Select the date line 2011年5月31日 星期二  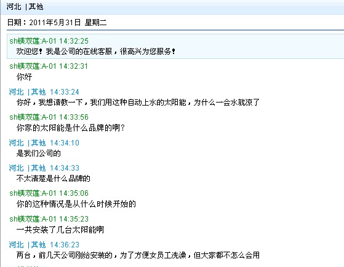[57, 22]
